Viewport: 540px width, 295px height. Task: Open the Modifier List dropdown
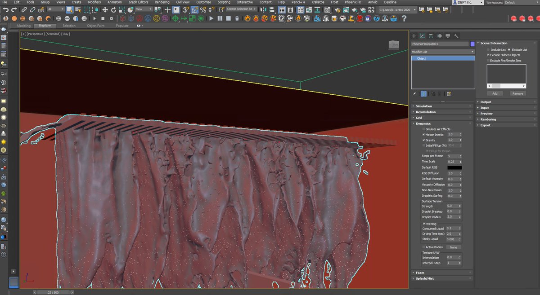pyautogui.click(x=443, y=52)
